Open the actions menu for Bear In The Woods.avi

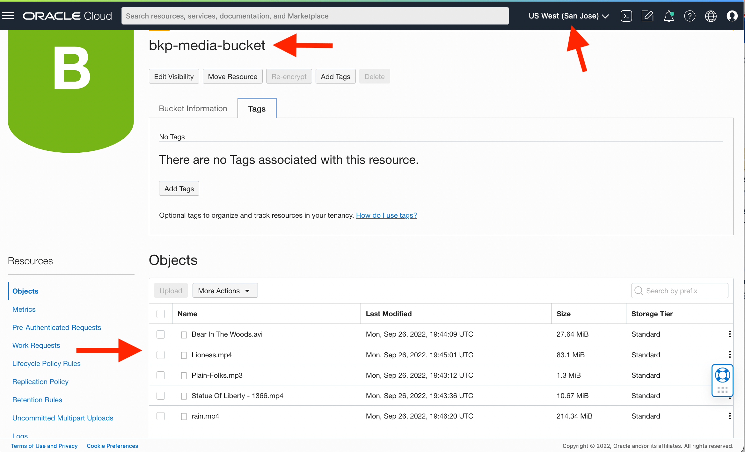pyautogui.click(x=730, y=334)
